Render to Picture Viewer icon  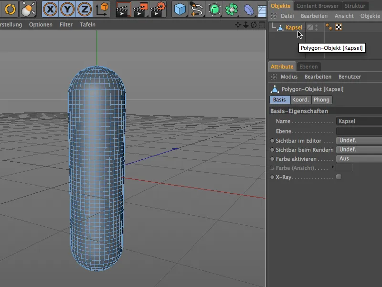point(140,9)
